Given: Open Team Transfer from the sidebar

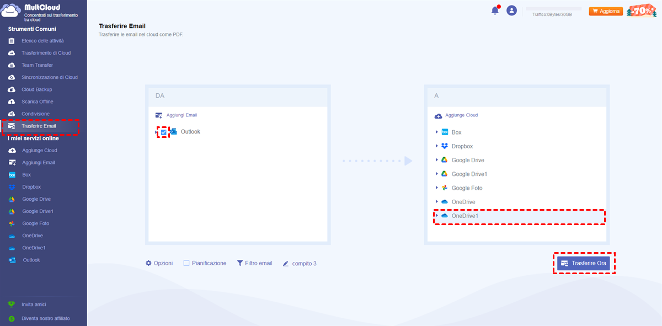Looking at the screenshot, I should point(37,65).
